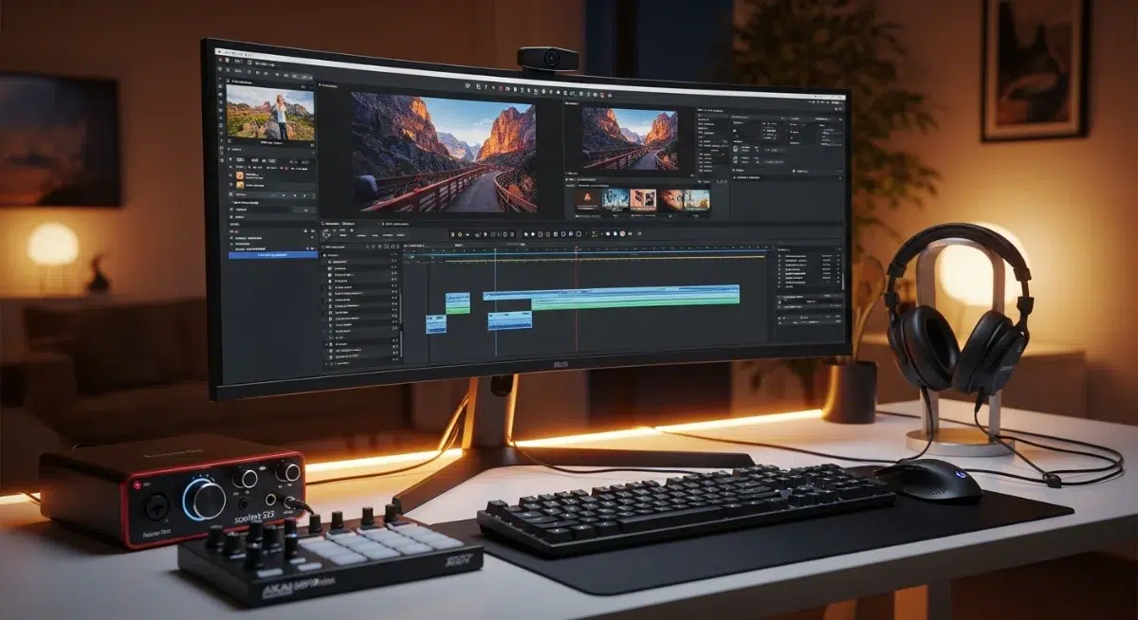Select the long blue and green timeline clip
The height and width of the screenshot is (620, 1138).
click(x=612, y=297)
